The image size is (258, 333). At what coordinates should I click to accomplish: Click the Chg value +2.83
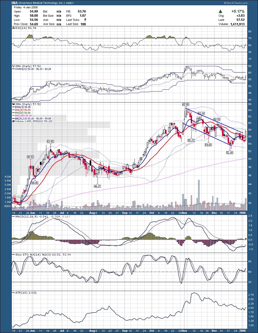coord(240,16)
